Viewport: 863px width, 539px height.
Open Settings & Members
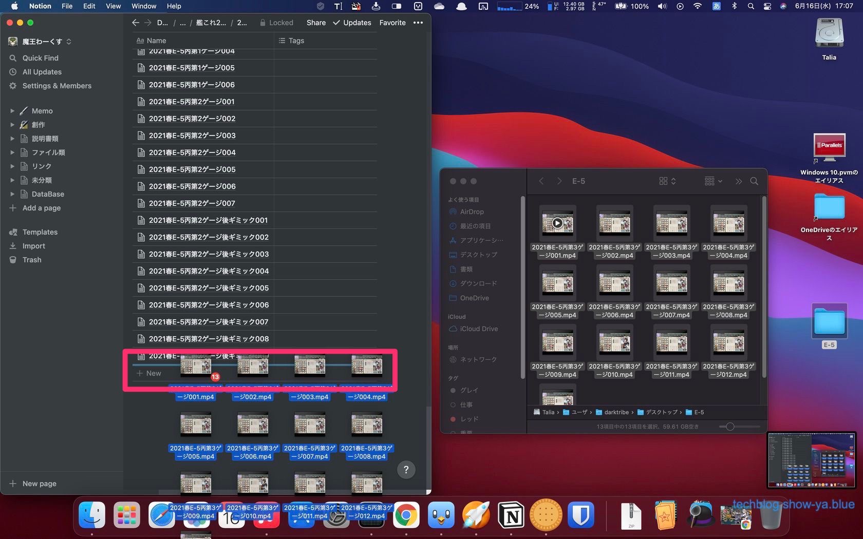(57, 86)
